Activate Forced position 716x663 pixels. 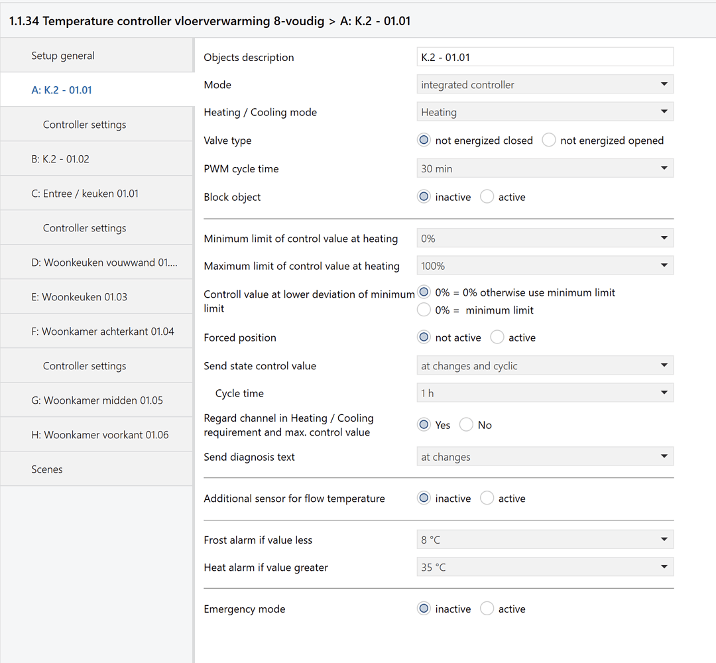pos(497,337)
